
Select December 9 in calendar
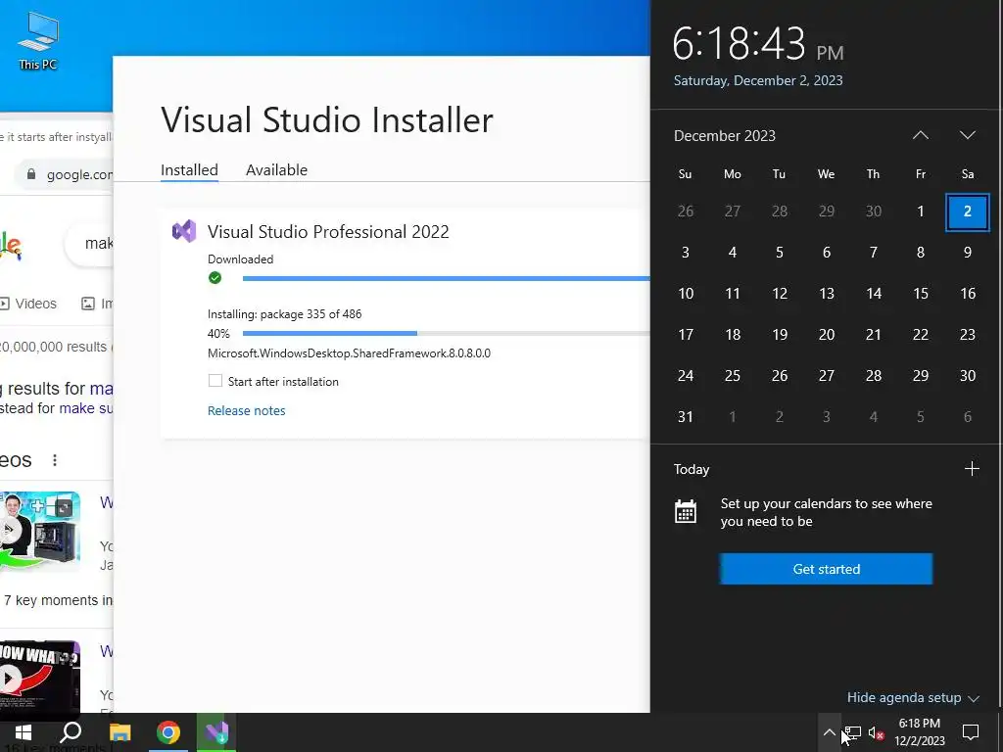pyautogui.click(x=967, y=253)
